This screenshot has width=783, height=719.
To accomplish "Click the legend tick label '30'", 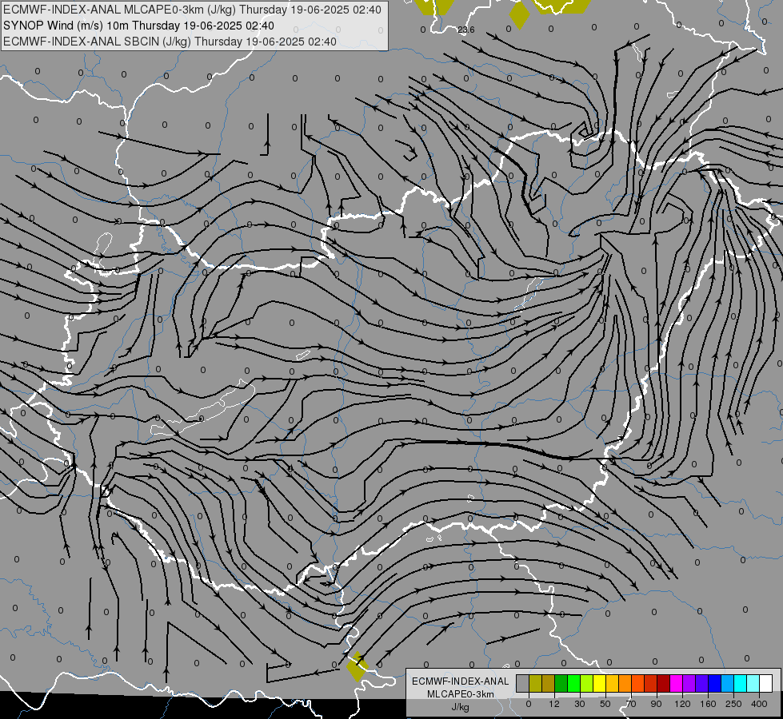I will click(x=580, y=704).
